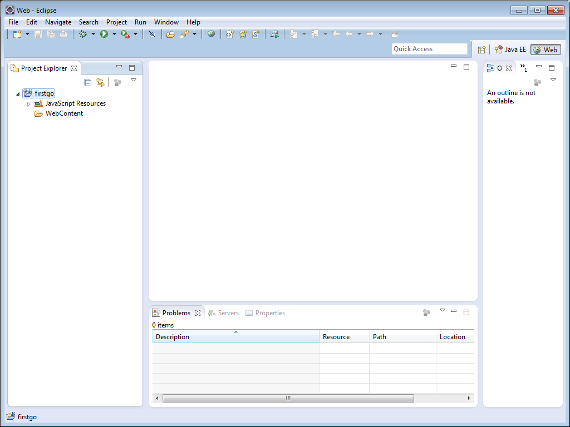Click the Forward navigation arrow icon

(x=370, y=34)
